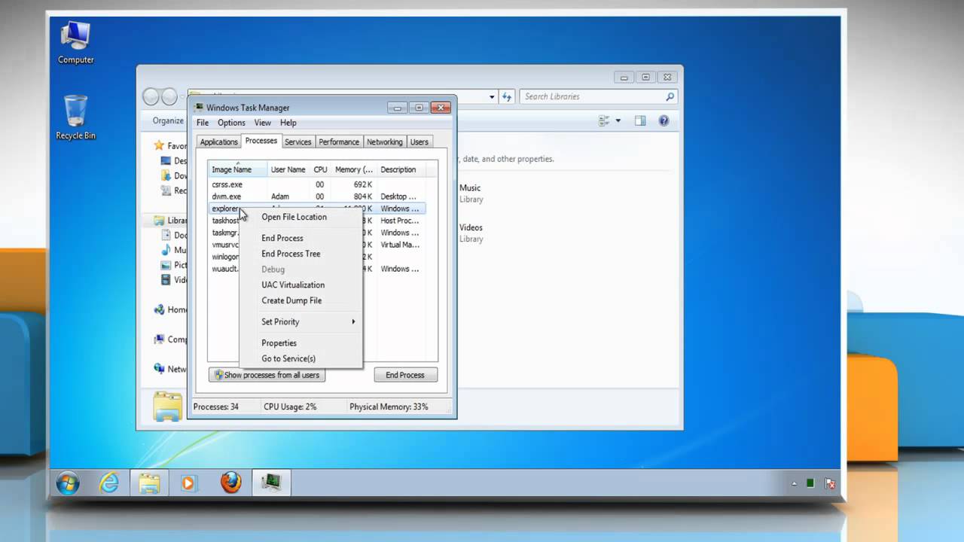Click the search magnifier icon in Explorer

[670, 96]
